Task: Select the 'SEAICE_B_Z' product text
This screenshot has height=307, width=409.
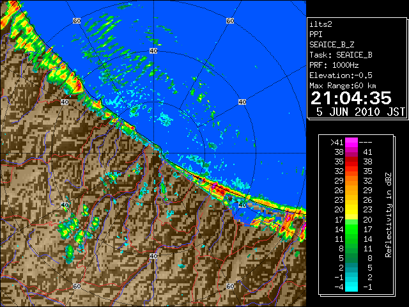Action: click(x=332, y=45)
